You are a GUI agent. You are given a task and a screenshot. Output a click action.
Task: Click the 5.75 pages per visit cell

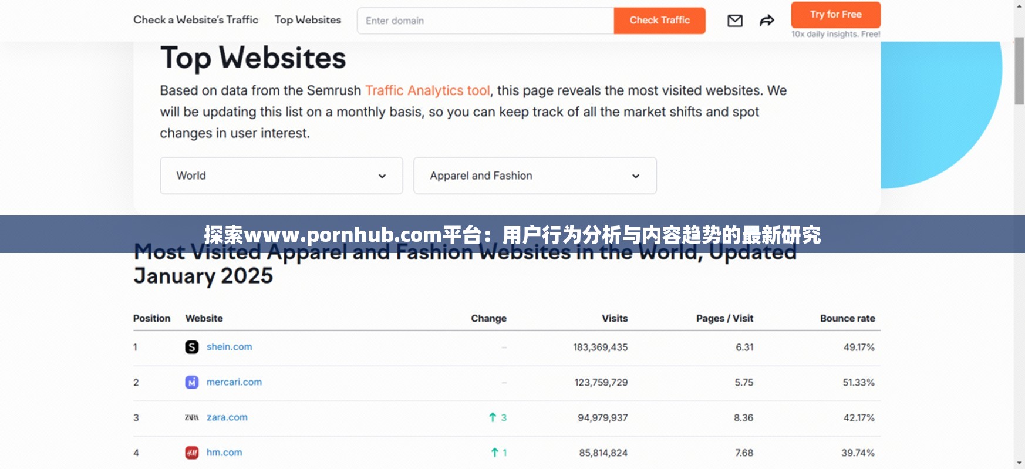point(744,383)
